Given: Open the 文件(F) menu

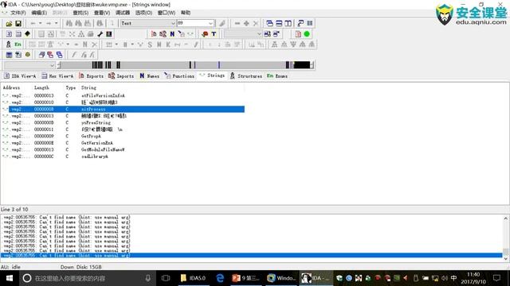Looking at the screenshot, I should click(18, 13).
